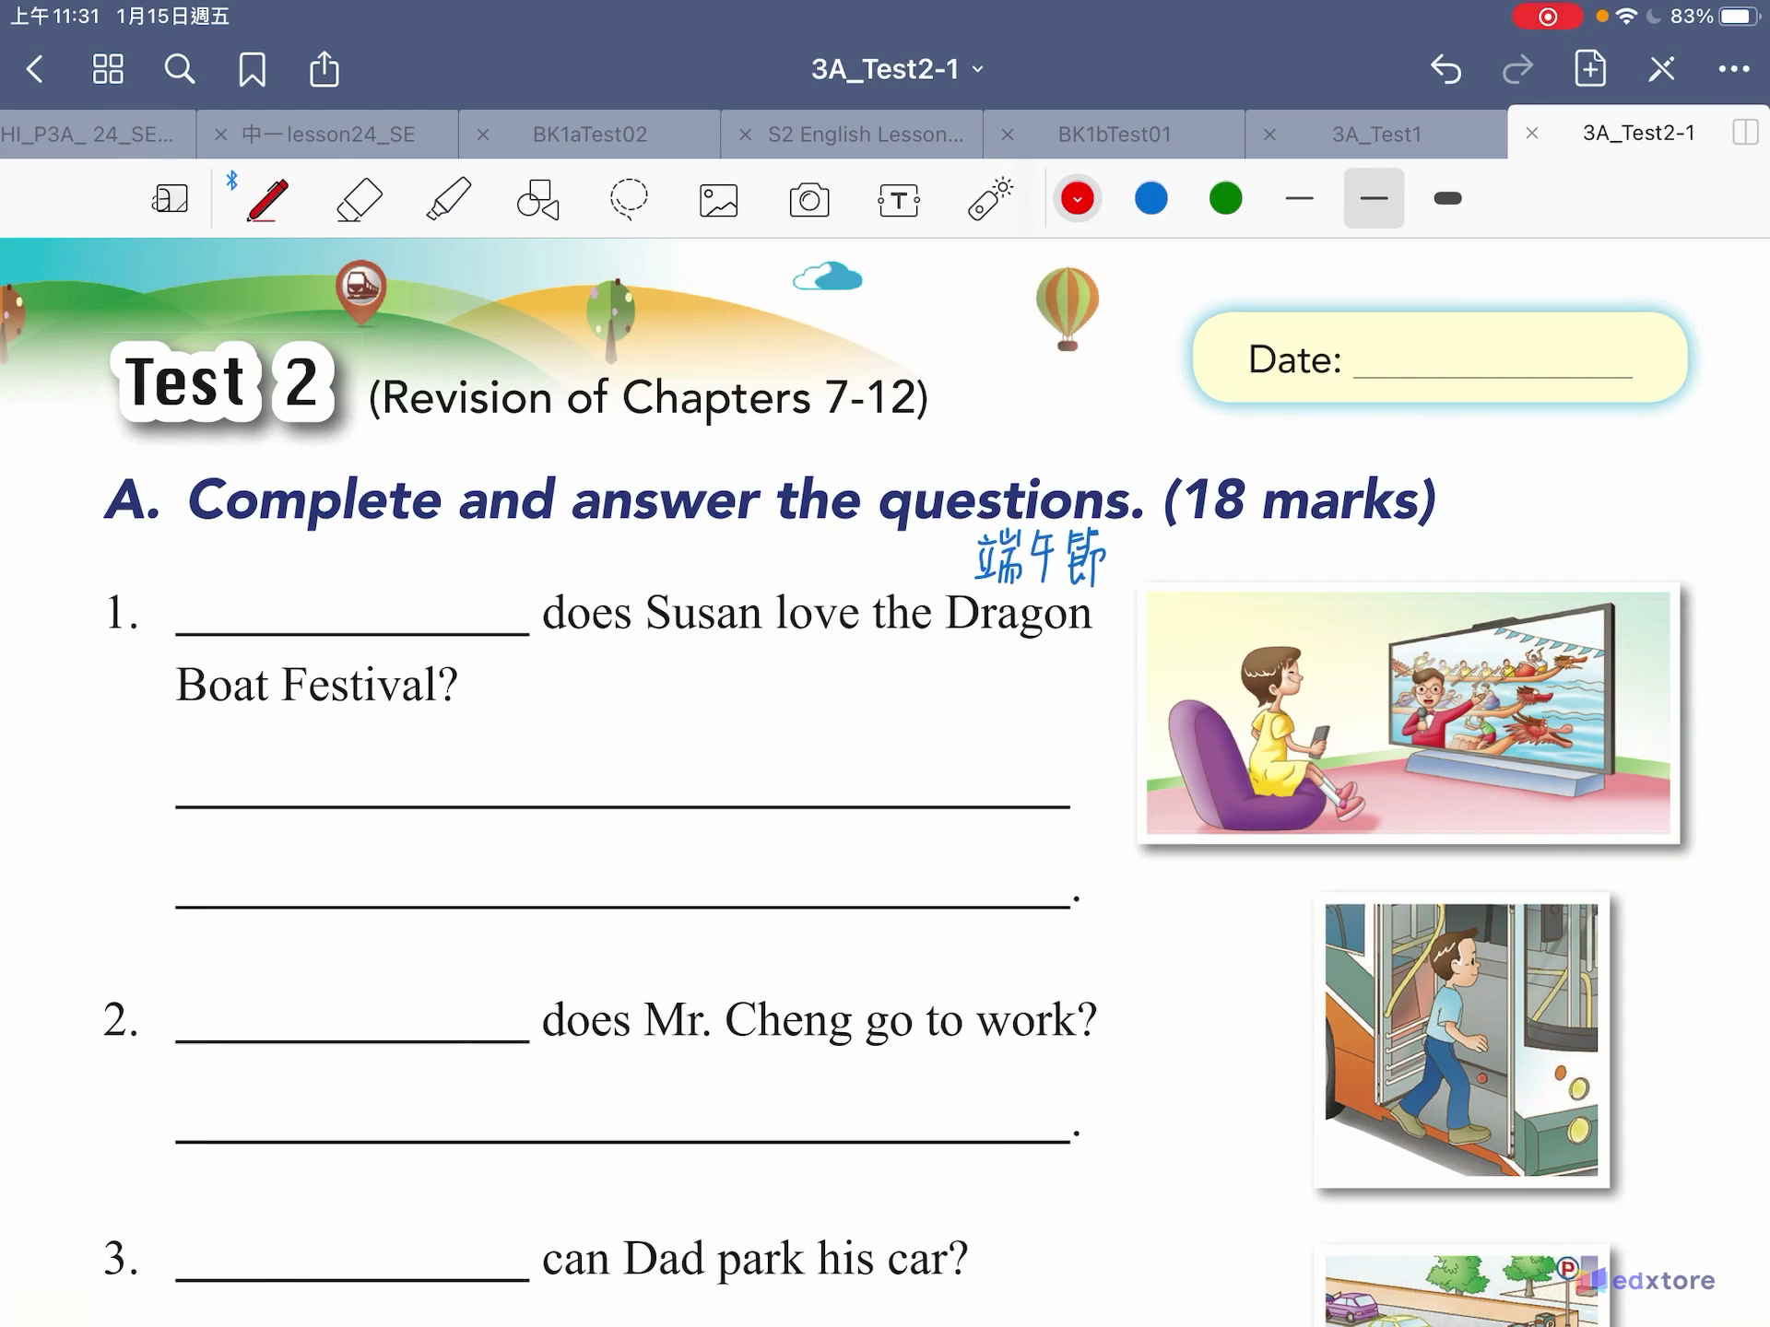Select the zoom window tool

[171, 199]
